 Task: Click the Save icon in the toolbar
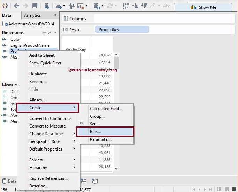[35, 6]
